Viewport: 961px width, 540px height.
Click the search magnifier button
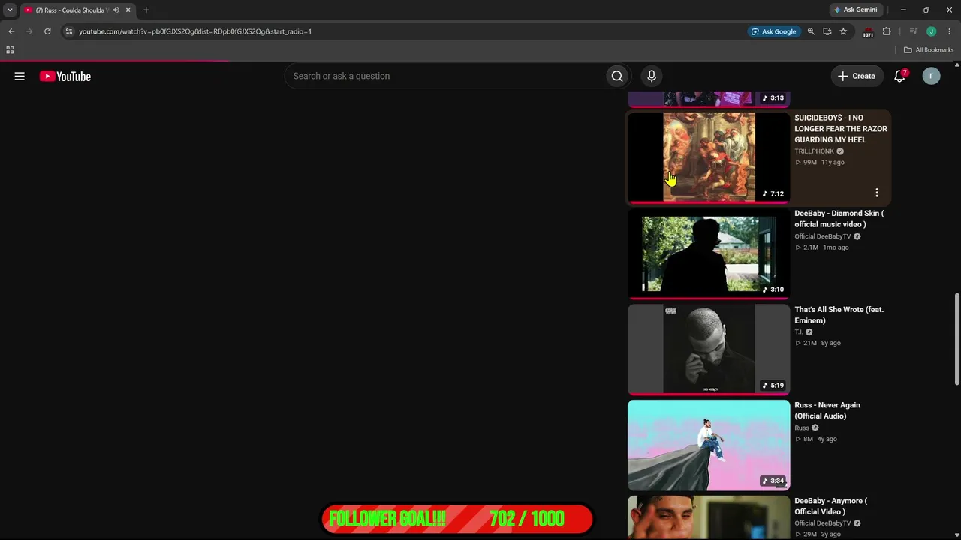617,76
